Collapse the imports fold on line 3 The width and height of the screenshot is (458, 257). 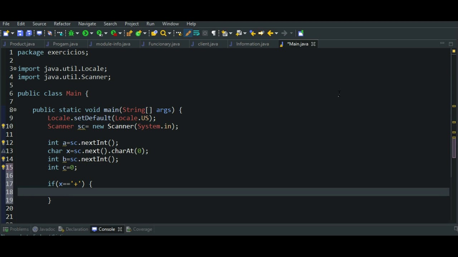[15, 69]
